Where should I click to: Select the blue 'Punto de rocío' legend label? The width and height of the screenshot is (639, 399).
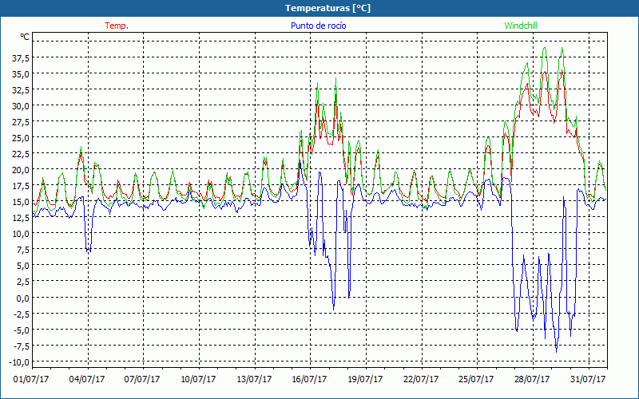pyautogui.click(x=318, y=26)
